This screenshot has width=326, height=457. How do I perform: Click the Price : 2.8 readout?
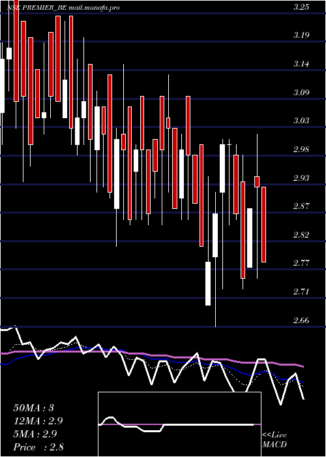(38, 447)
